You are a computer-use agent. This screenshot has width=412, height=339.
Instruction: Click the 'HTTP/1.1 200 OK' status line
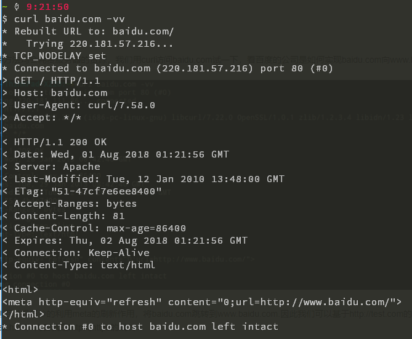point(60,142)
